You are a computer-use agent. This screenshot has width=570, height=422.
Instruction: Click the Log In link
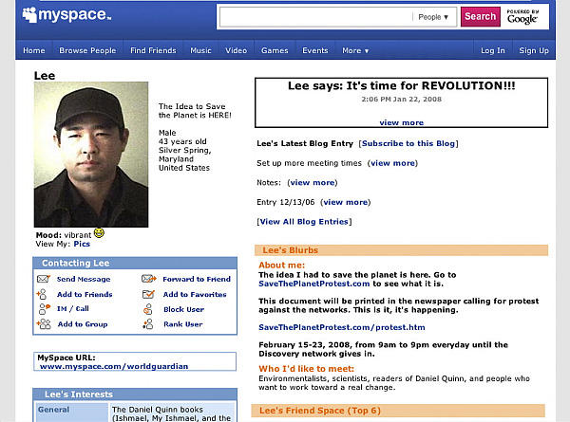493,50
